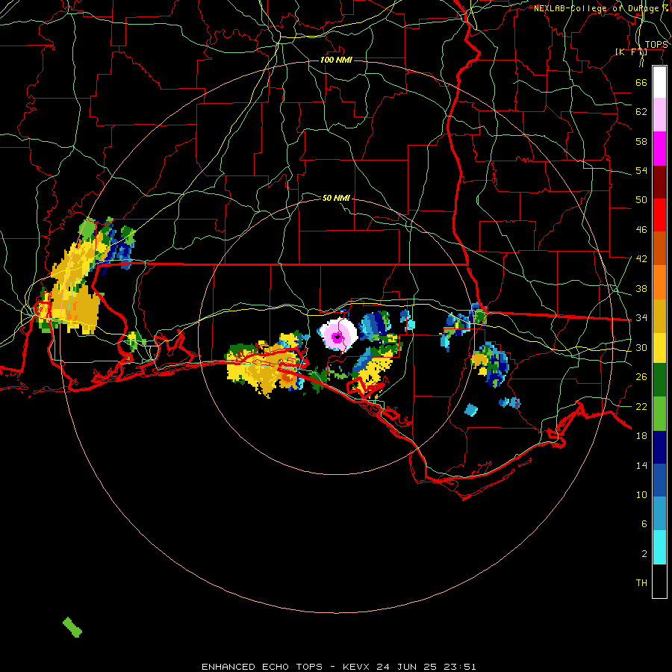Click the '10' legend value
The width and height of the screenshot is (672, 672).
click(641, 494)
